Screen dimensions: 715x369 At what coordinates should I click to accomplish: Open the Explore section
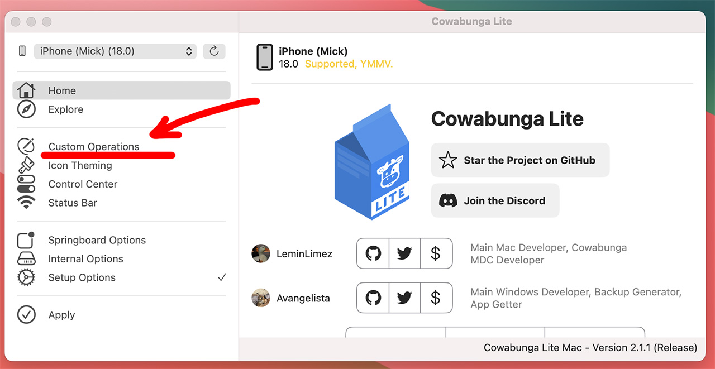pyautogui.click(x=65, y=109)
